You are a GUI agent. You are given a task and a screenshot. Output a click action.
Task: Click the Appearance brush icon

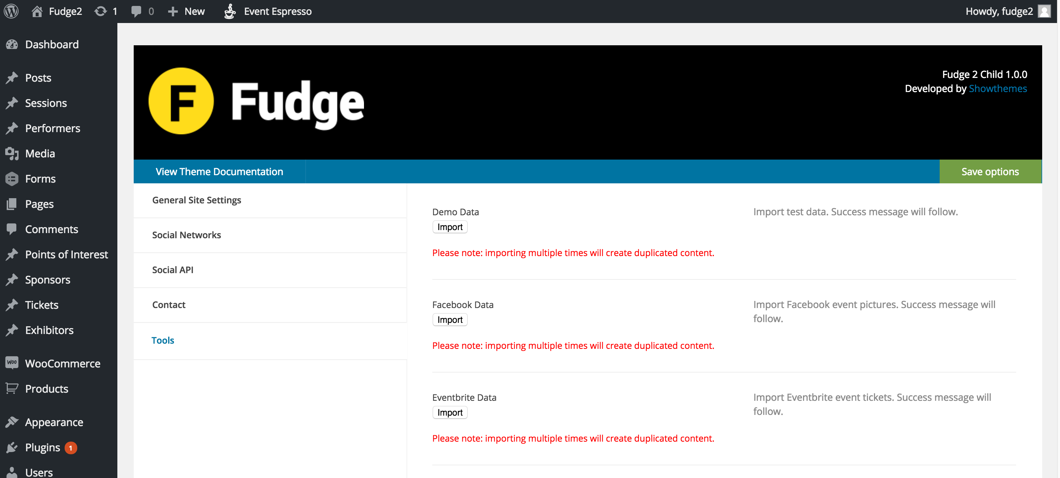pyautogui.click(x=12, y=422)
